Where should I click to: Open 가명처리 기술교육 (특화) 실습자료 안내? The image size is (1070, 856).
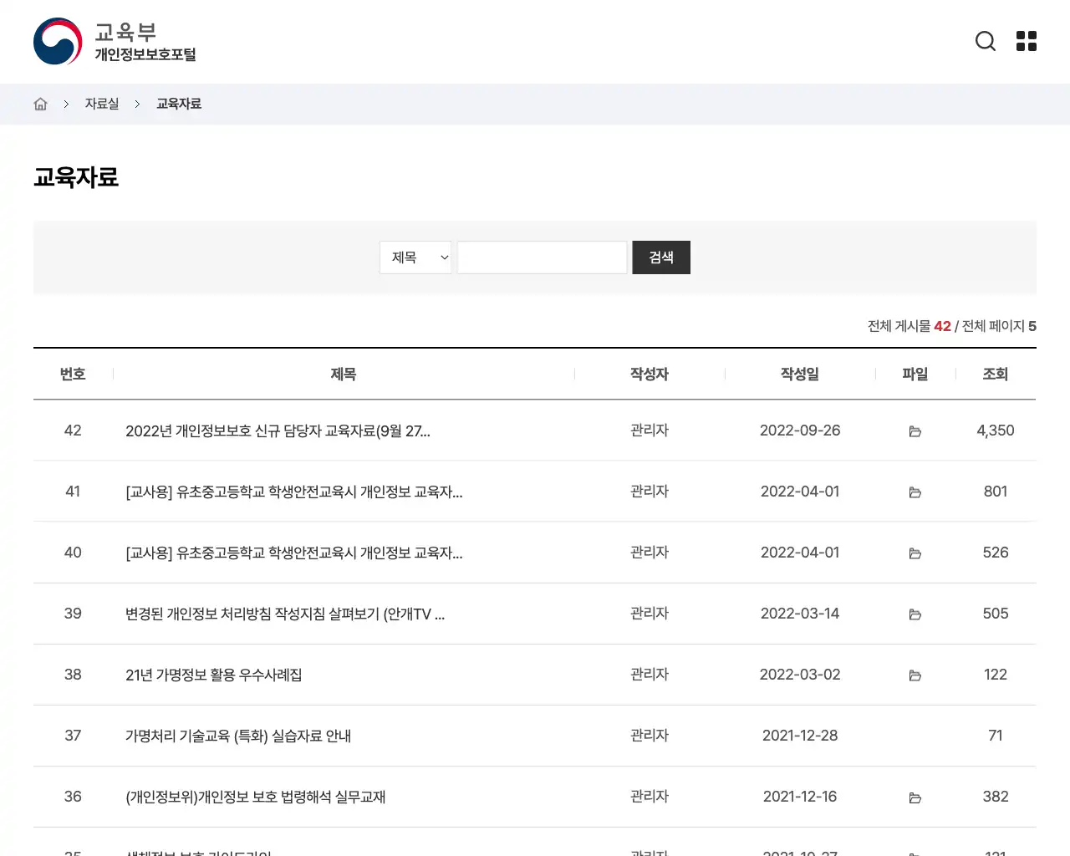pos(238,736)
